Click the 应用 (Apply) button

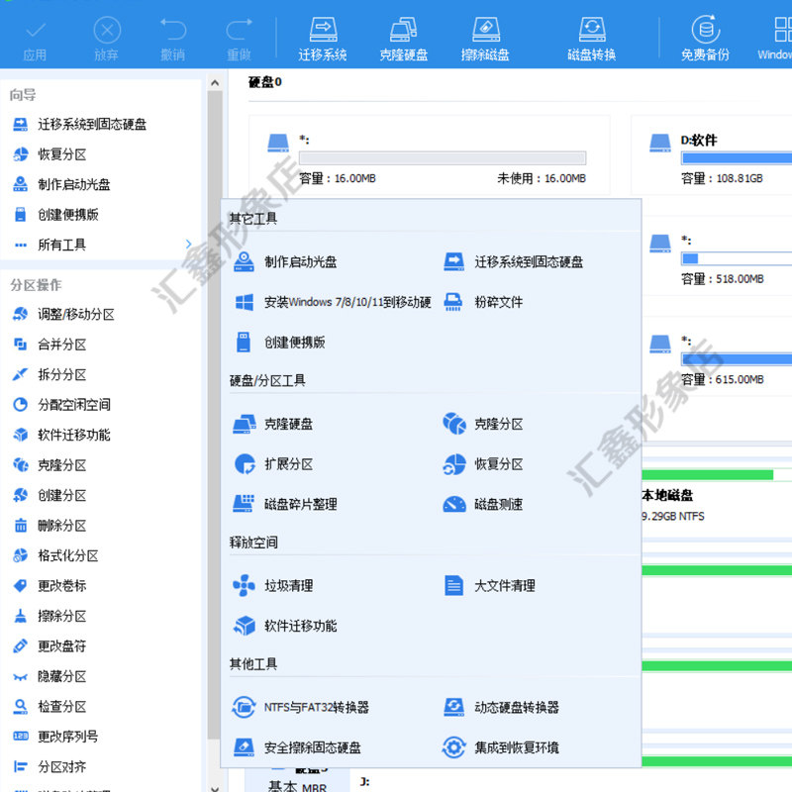(x=36, y=40)
